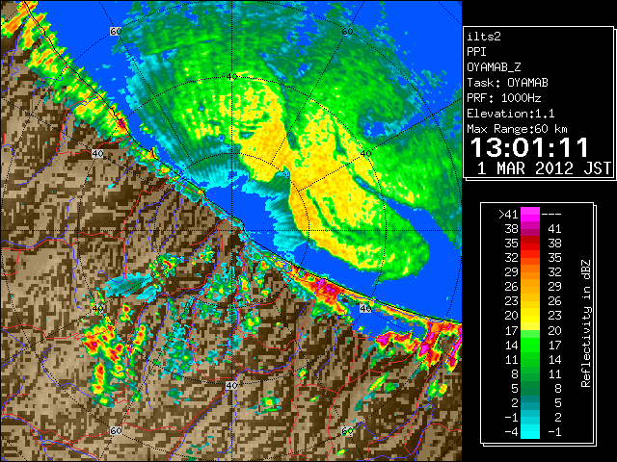Click the "-4" legend label
This screenshot has width=617, height=462.
[x=511, y=432]
